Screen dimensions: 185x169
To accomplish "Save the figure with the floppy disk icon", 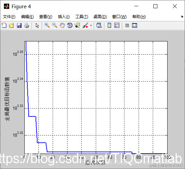I will [x=19, y=25].
